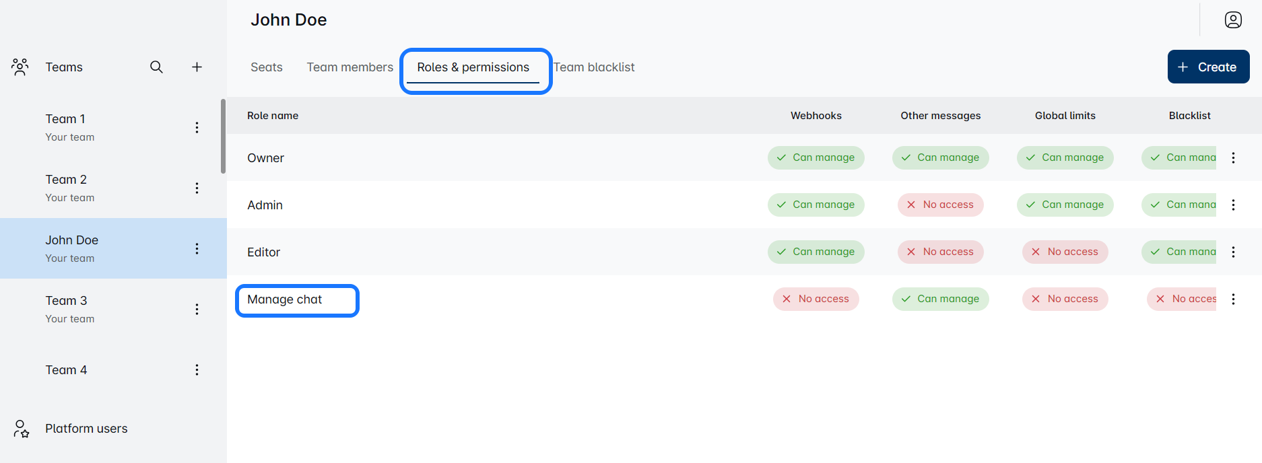Click the Platform users icon

(x=22, y=429)
